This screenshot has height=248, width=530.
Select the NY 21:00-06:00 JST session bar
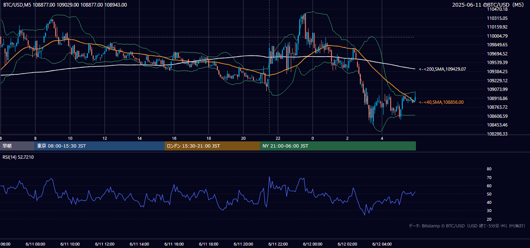coord(338,146)
